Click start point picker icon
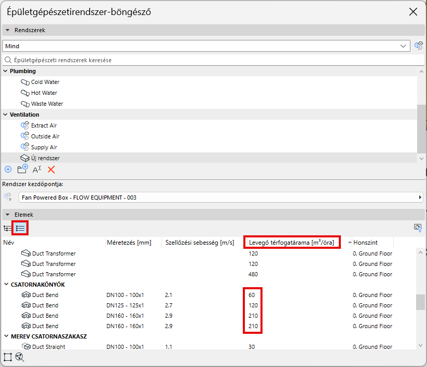The width and height of the screenshot is (427, 367). point(8,197)
